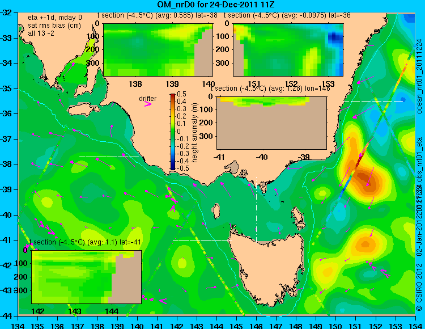Click the '143' tick label under the lat=-41 section
The image size is (425, 329).
tap(75, 311)
